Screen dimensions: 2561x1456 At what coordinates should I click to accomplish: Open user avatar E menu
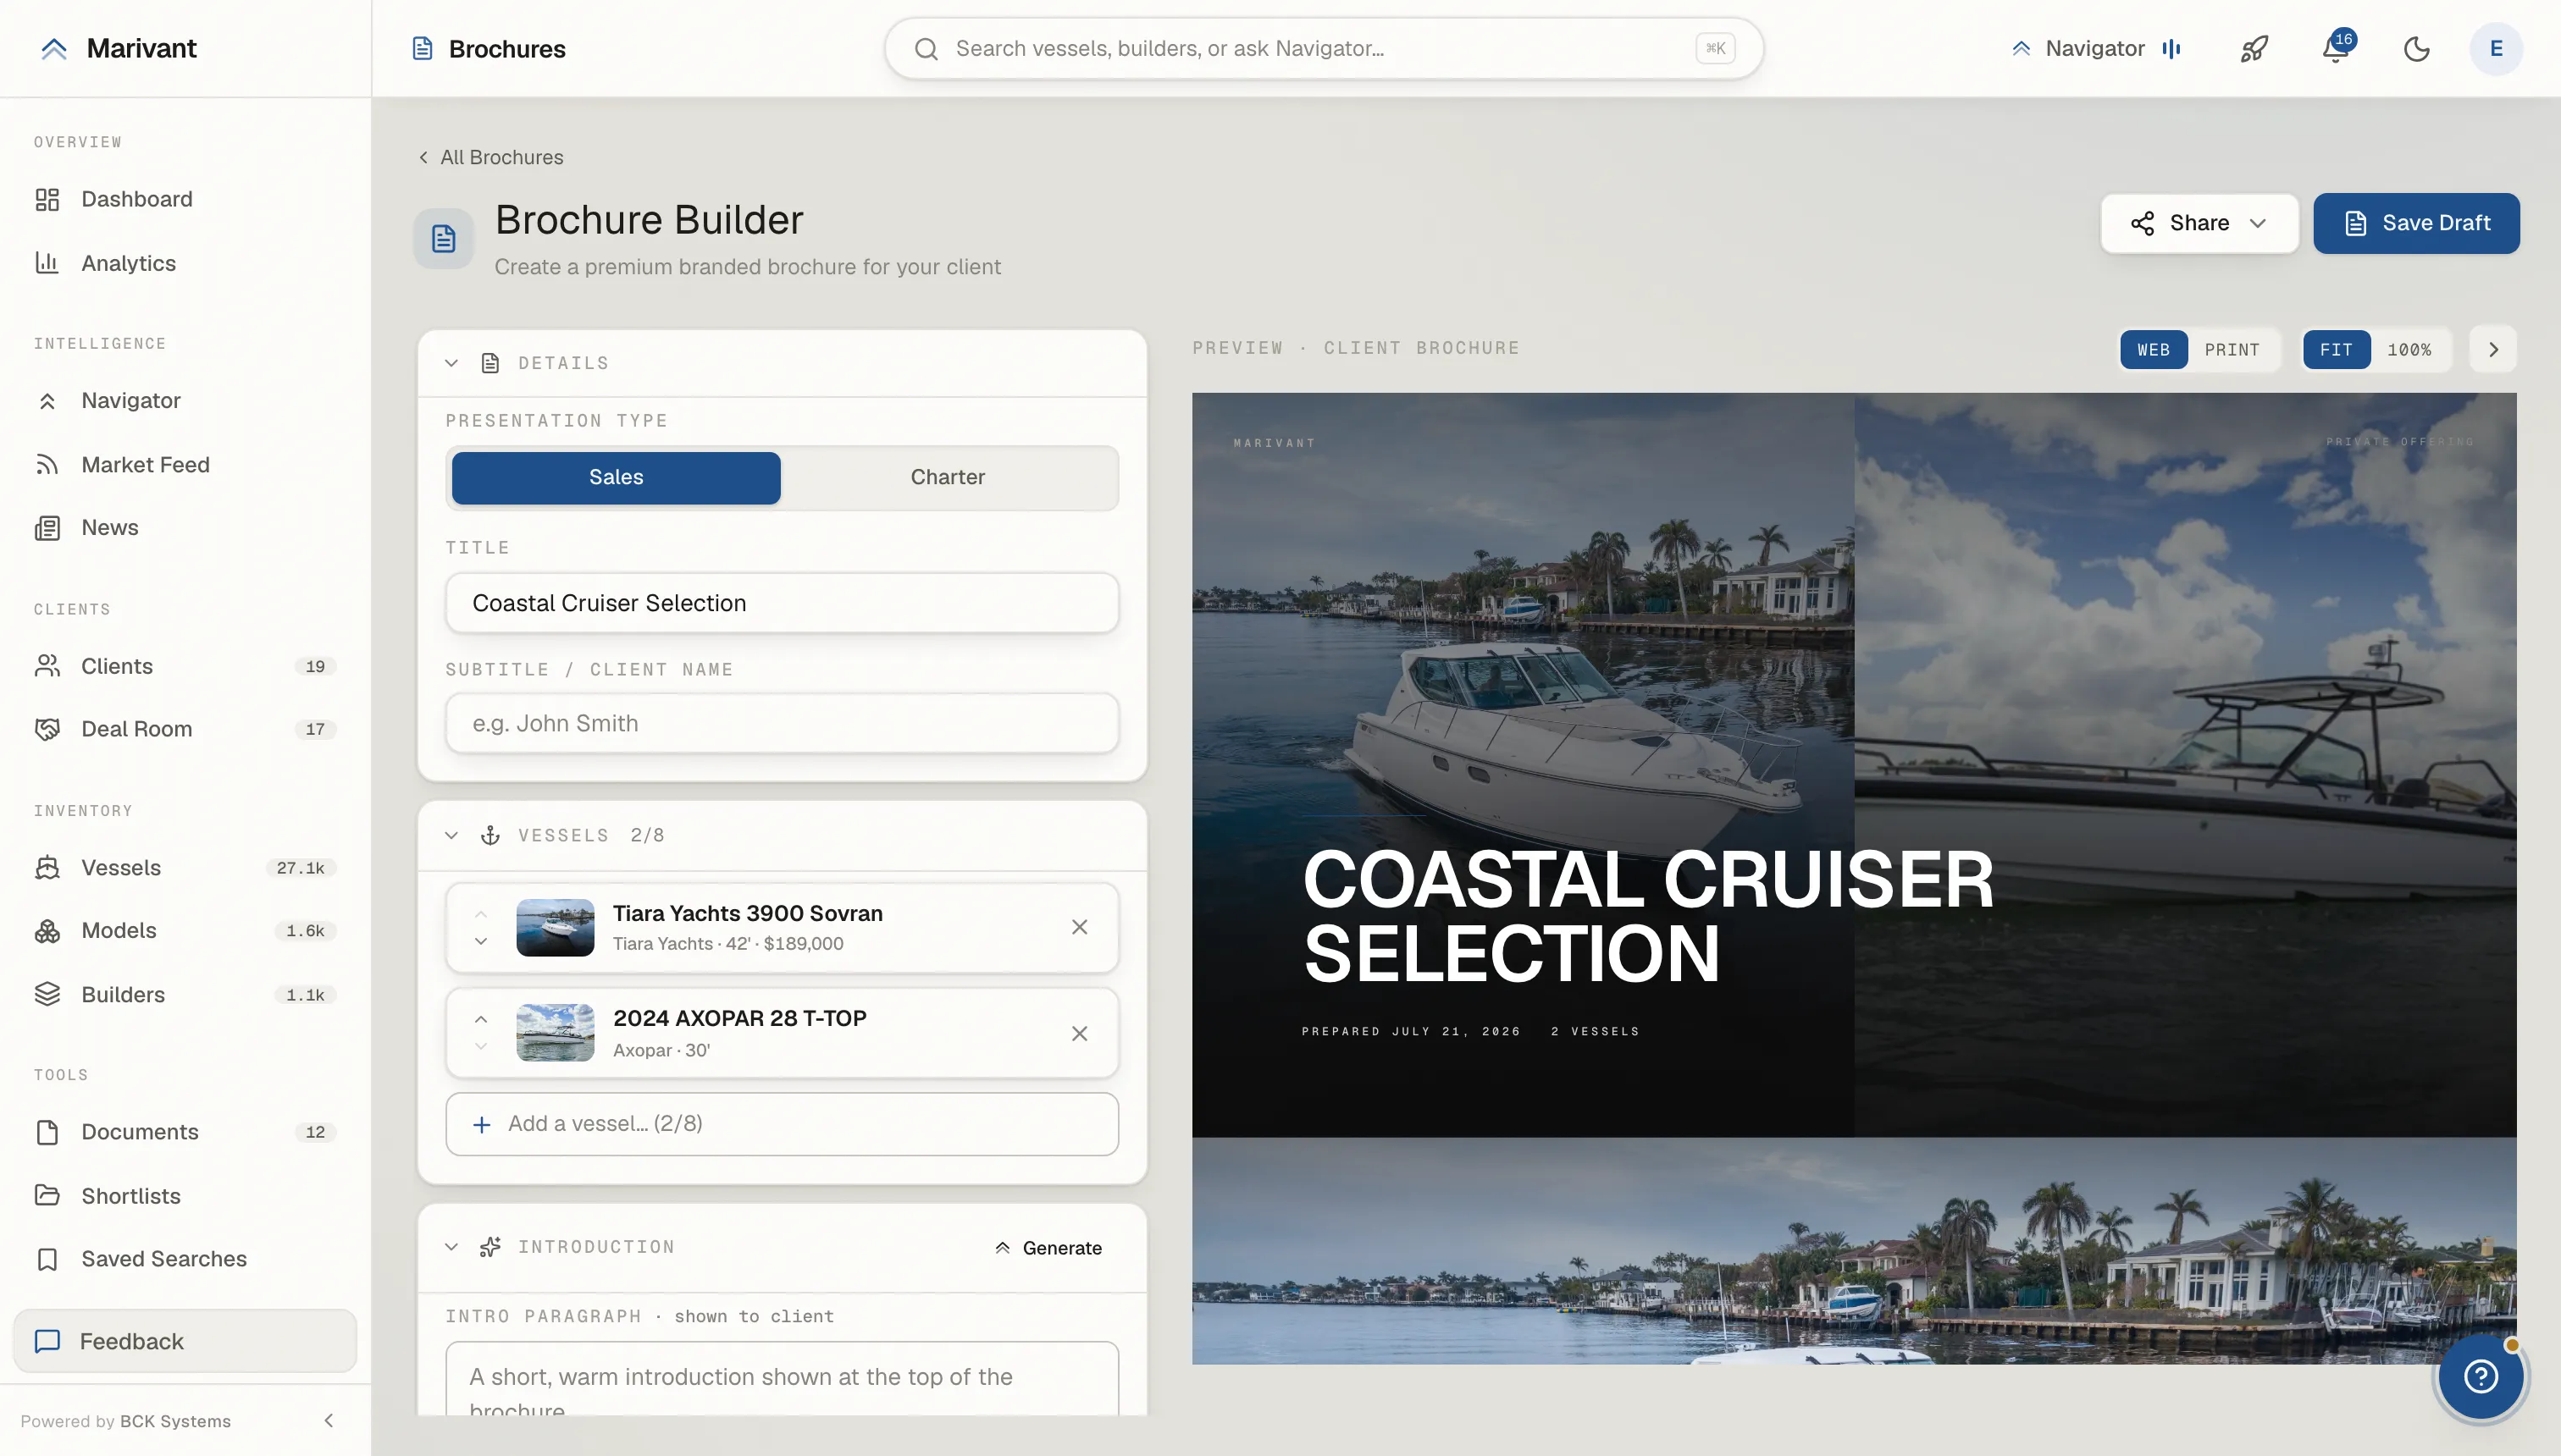coord(2496,48)
